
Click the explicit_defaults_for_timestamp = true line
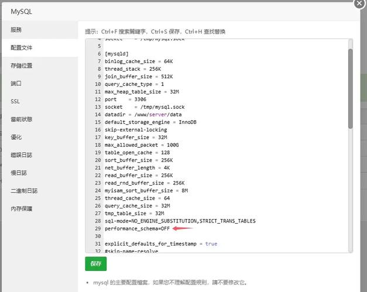161,244
